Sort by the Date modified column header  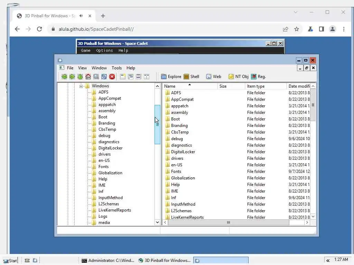click(x=298, y=86)
